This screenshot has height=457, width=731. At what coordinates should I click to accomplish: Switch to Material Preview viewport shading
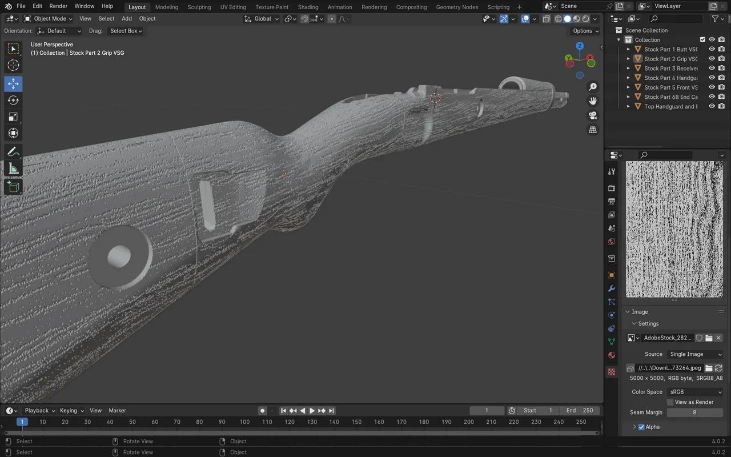576,19
